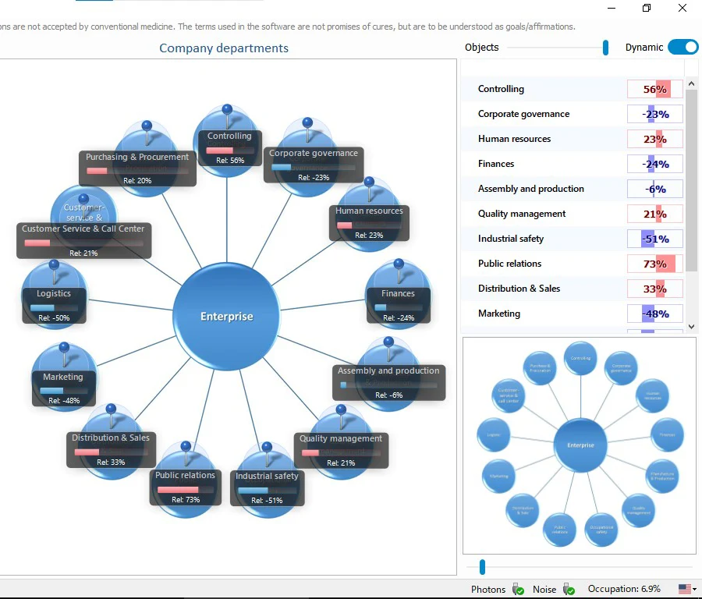Maximize or restore the window
Viewport: 702px width, 599px height.
tap(647, 8)
